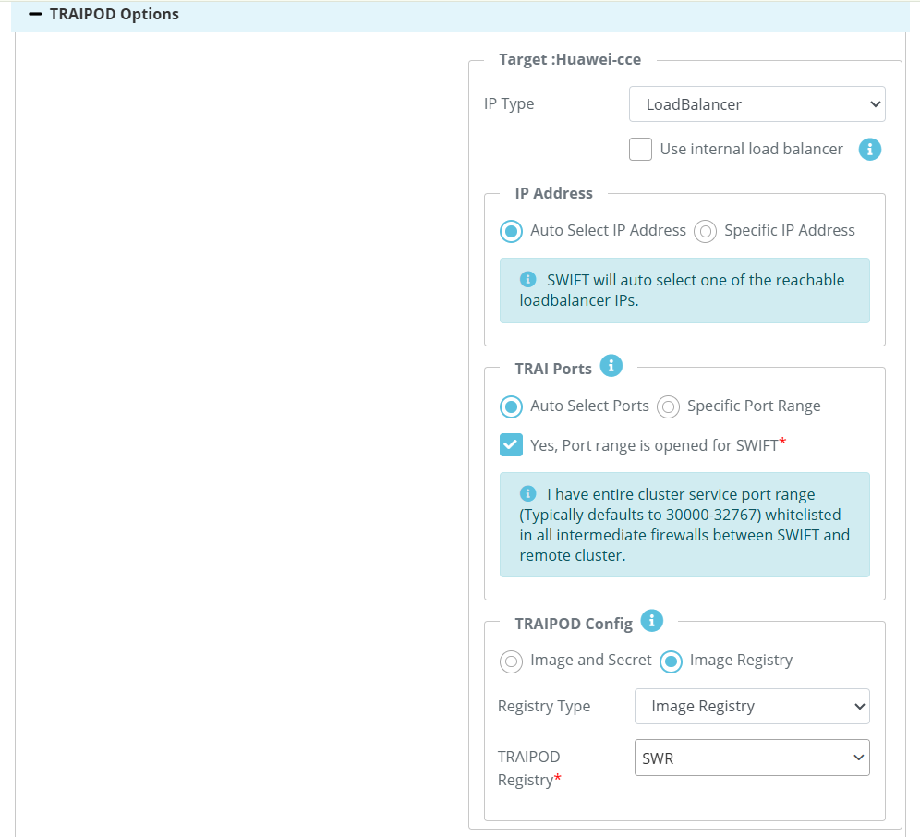Open the TRAIPOD Registry SWR dropdown
The height and width of the screenshot is (837, 920).
tap(752, 758)
